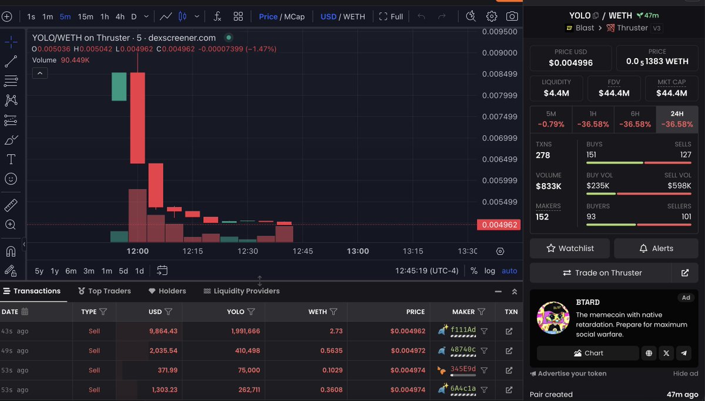Viewport: 705px width, 401px height.
Task: Collapse the Volume indicator legend
Action: 39,73
